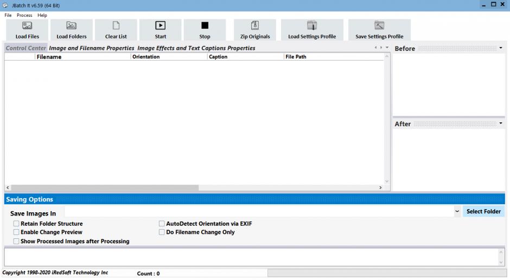The width and height of the screenshot is (510, 280).
Task: Click the file list scroll left arrow
Action: (x=8, y=188)
